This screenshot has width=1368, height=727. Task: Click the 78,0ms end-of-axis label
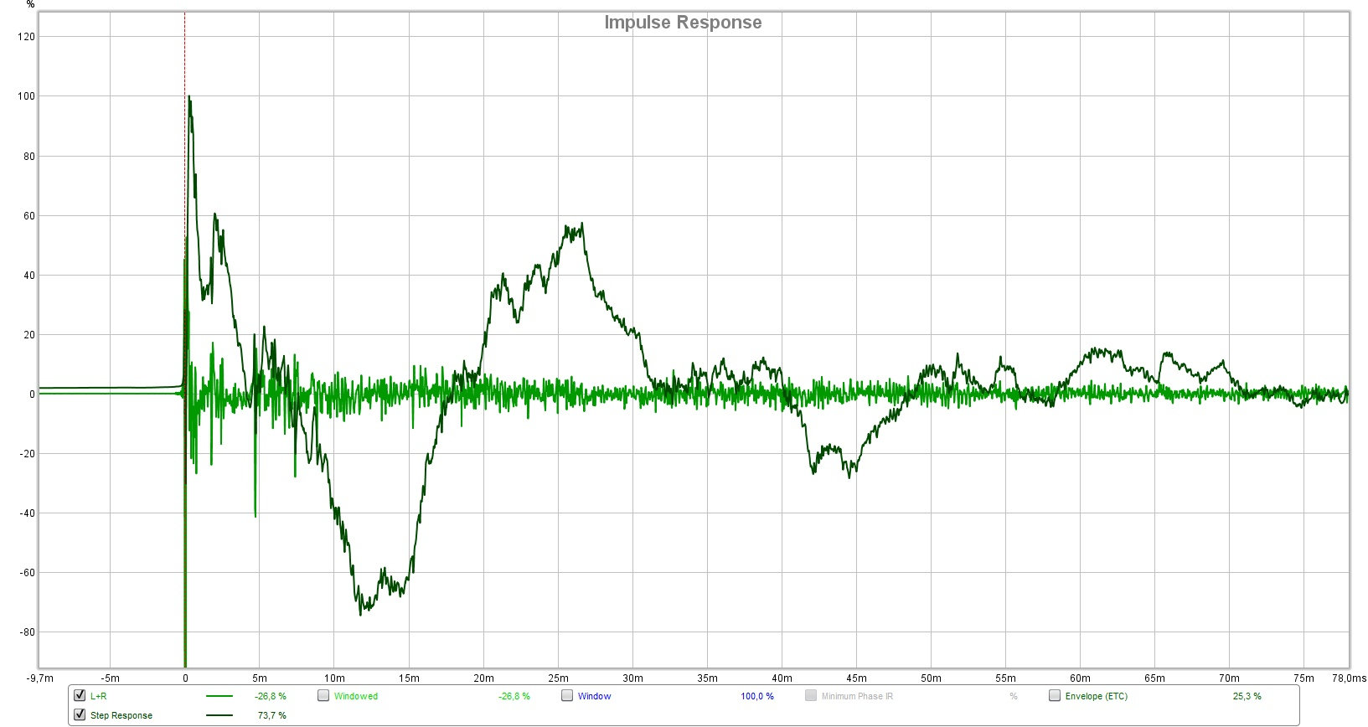click(x=1349, y=678)
